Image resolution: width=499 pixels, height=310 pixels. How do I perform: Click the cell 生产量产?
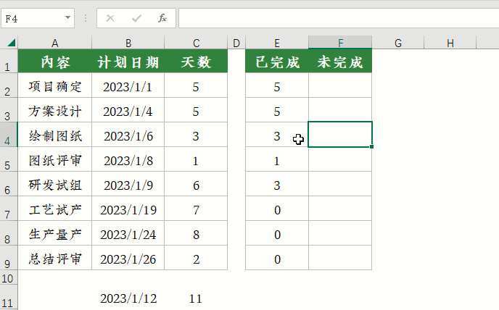[x=54, y=233]
